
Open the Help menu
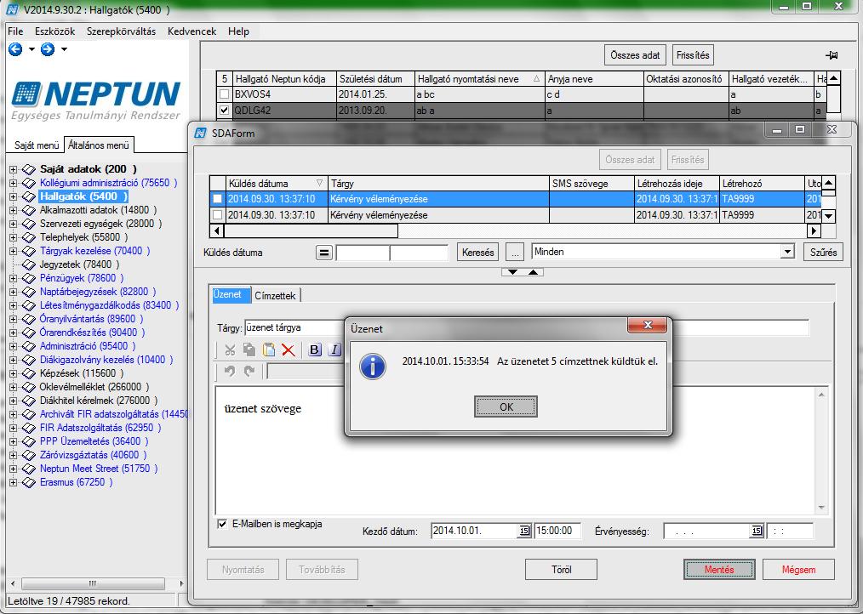[x=239, y=31]
